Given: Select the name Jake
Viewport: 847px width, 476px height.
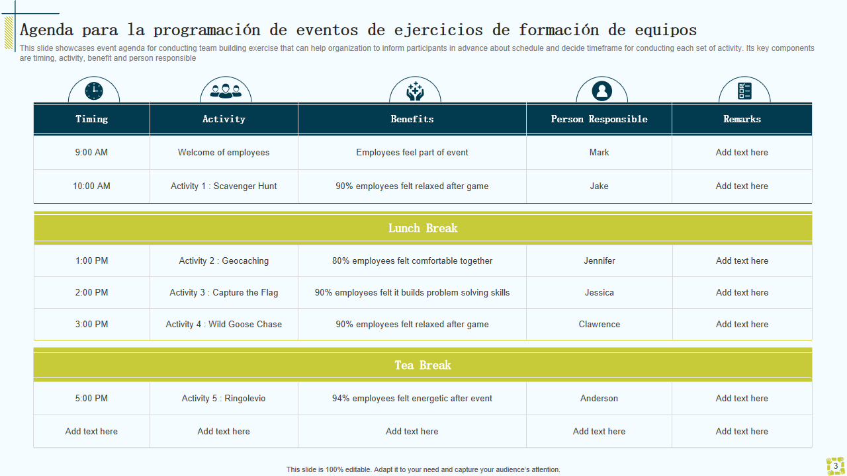Looking at the screenshot, I should coord(600,186).
